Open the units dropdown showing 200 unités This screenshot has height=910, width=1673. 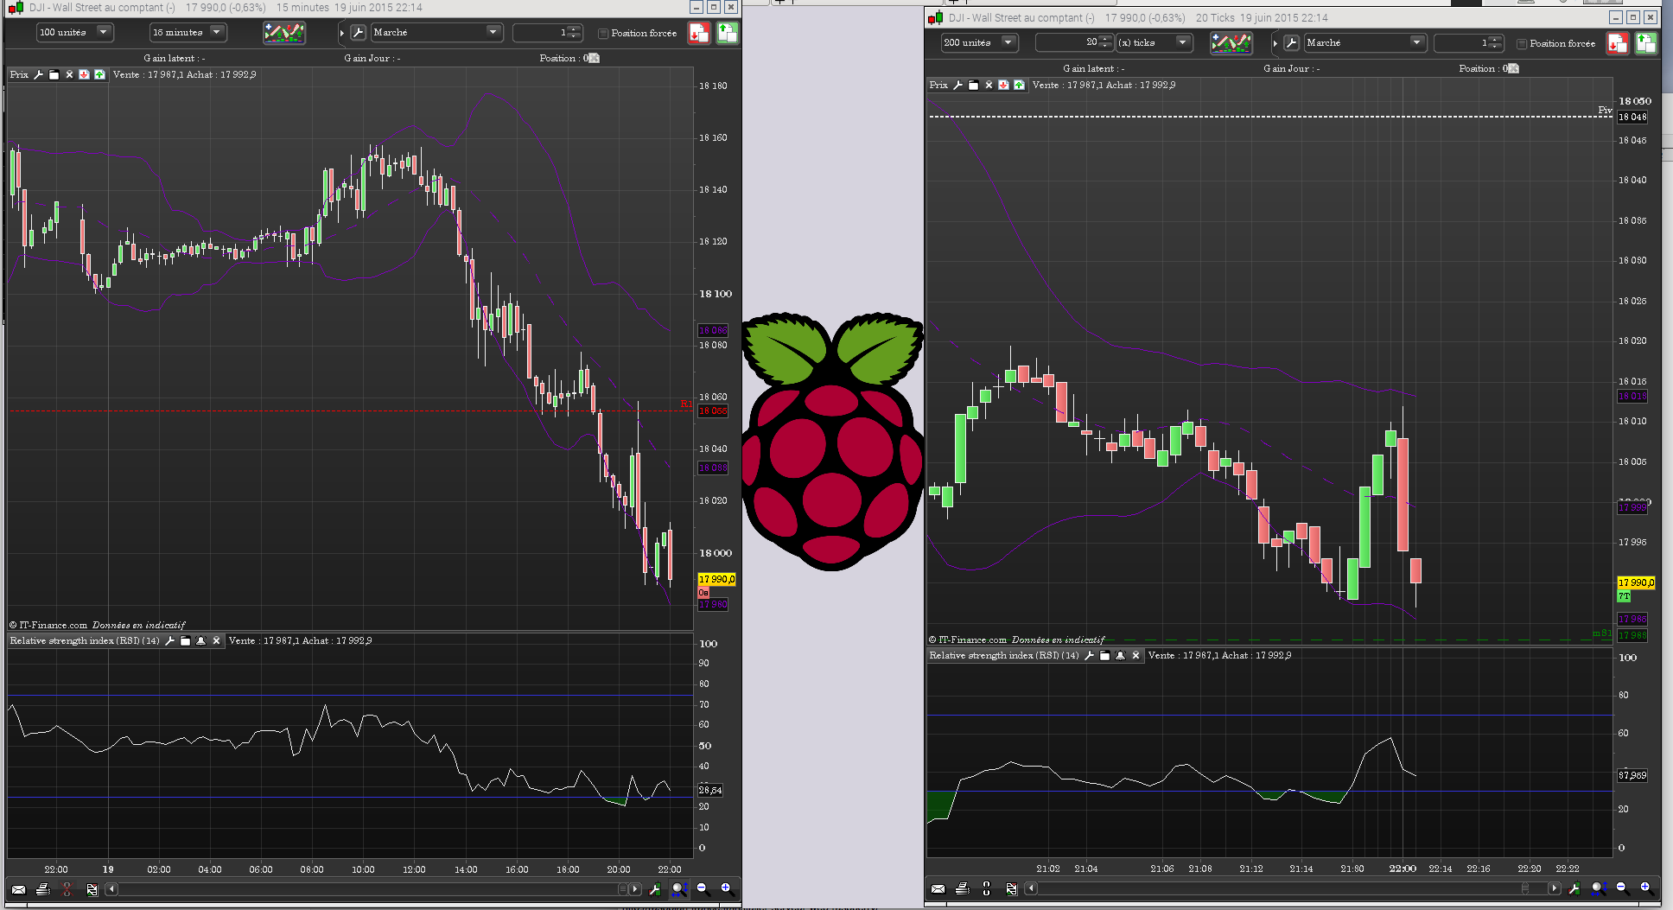979,43
